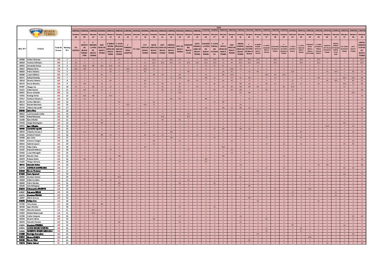384x271 pixels.
Task: Click the FPT Beach Tennis logo
Action: [x=44, y=33]
